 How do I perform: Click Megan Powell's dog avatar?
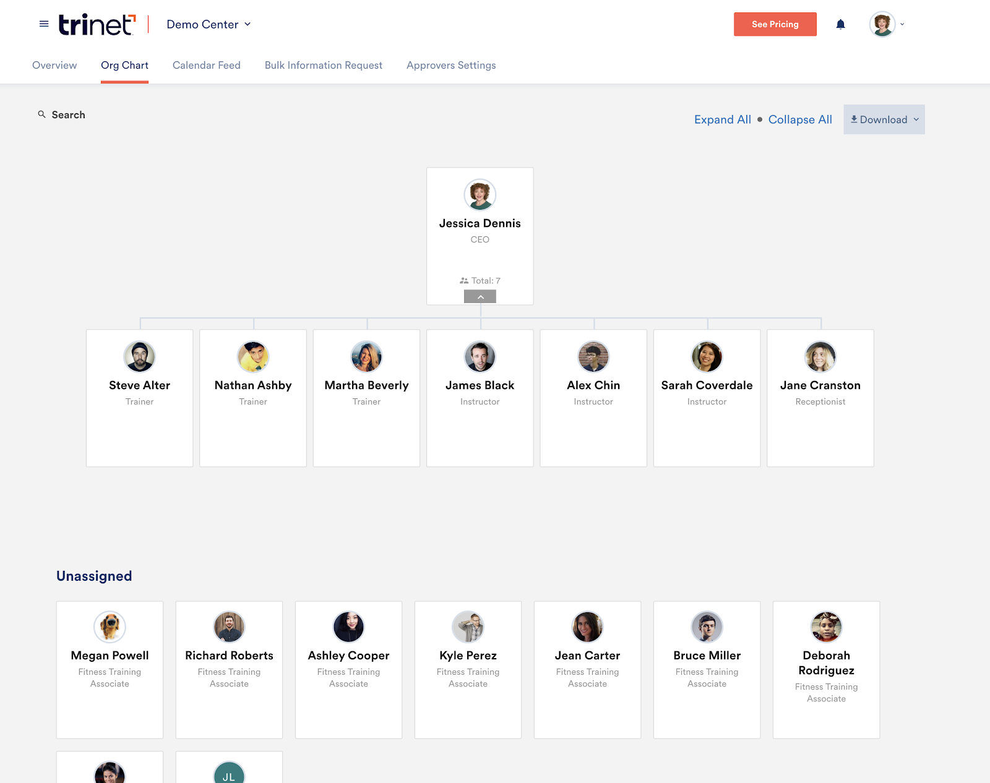click(x=110, y=627)
